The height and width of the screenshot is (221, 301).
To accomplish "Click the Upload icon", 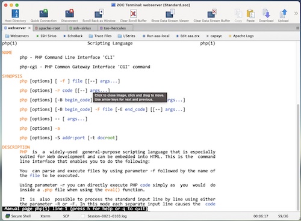I will coord(283,14).
